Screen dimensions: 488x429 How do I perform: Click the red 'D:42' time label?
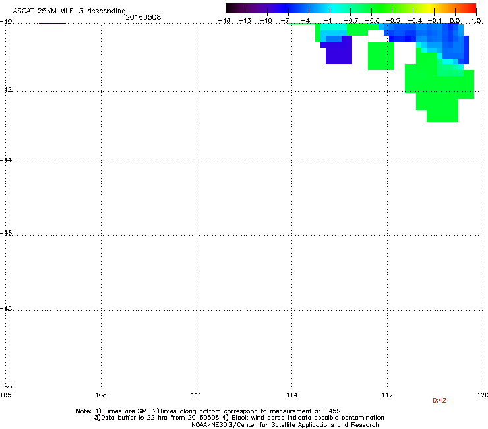439,401
